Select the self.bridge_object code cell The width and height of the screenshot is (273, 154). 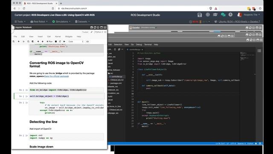(67, 96)
